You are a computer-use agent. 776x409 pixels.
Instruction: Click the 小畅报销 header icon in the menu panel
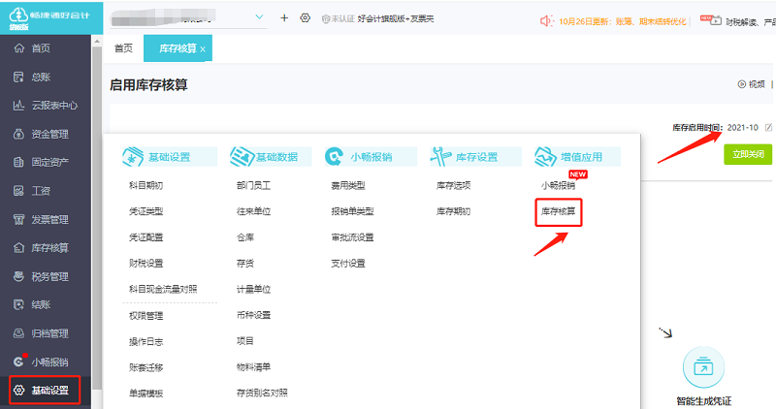334,157
